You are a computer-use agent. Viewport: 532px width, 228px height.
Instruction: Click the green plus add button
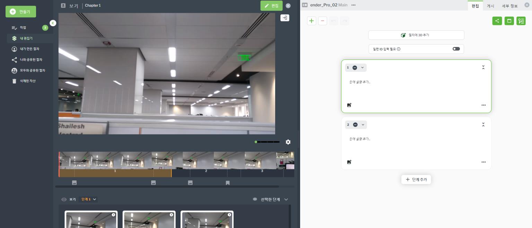click(x=312, y=21)
